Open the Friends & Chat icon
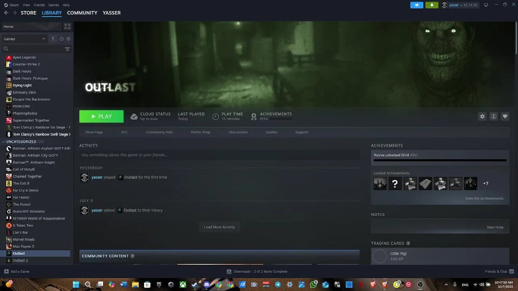The width and height of the screenshot is (518, 291). [x=512, y=271]
